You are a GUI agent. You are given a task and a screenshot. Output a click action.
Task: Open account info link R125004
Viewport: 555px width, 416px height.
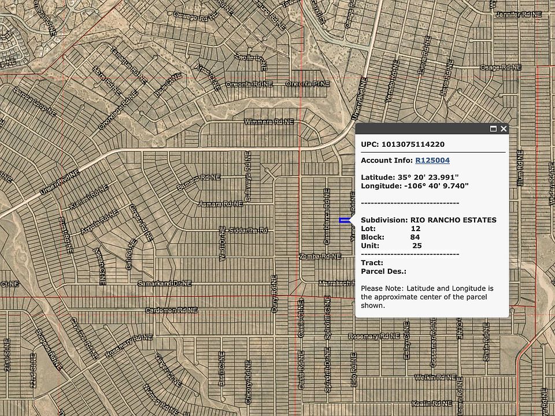pos(432,160)
